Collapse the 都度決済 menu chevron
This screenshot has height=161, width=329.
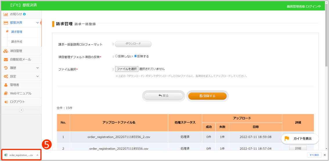pos(37,23)
